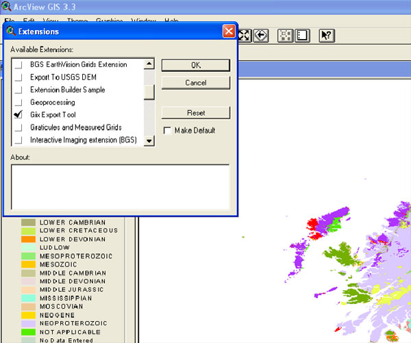
Task: Click the extensions list scrollbar thumb
Action: pos(149,92)
